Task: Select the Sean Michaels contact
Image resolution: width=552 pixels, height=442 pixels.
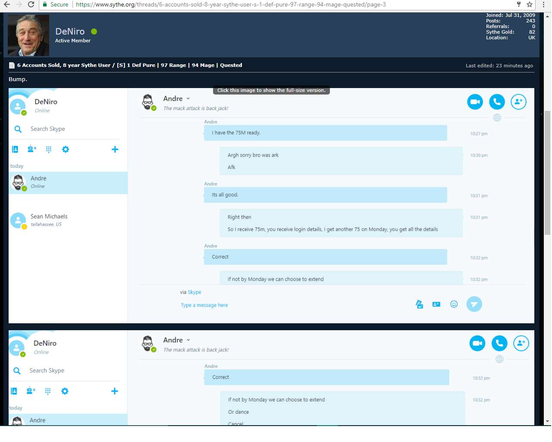Action: pos(68,220)
